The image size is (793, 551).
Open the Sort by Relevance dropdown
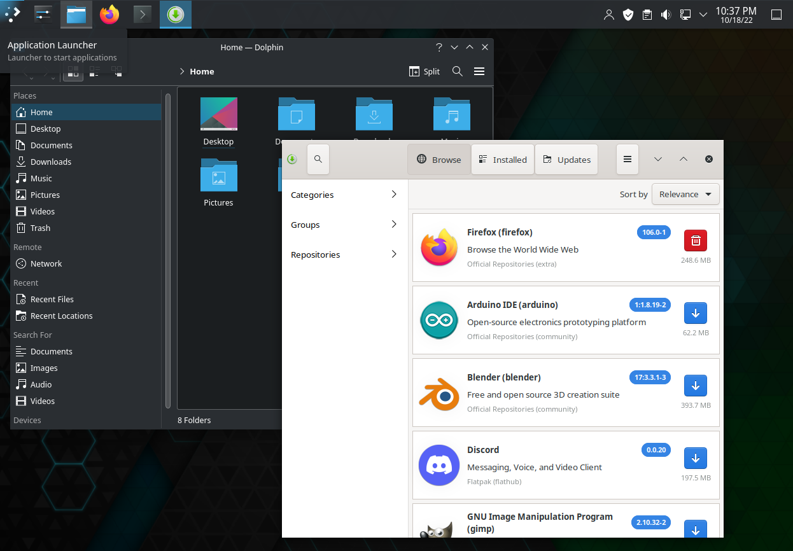[685, 194]
